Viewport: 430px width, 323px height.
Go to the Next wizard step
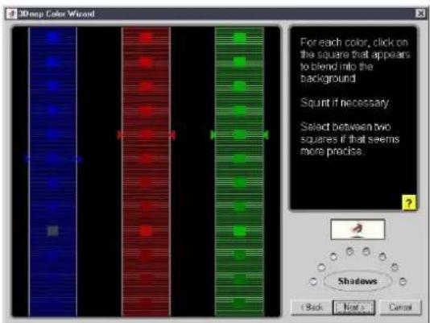click(x=354, y=307)
